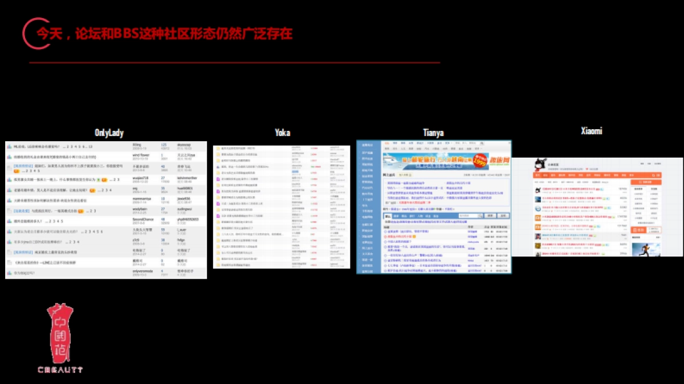Viewport: 684px width, 384px height.
Task: Click the red circular arc beside the slide title
Action: click(27, 33)
